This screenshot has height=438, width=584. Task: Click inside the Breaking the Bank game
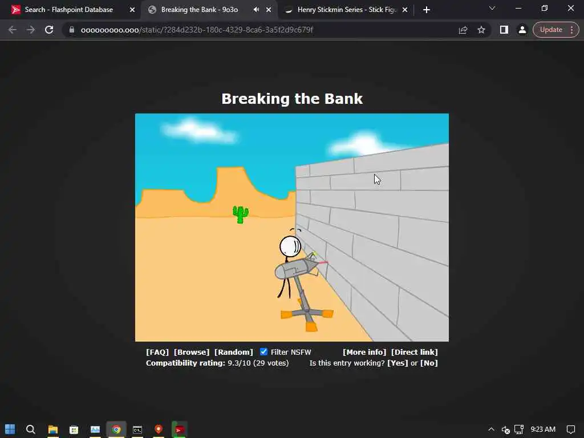click(292, 227)
